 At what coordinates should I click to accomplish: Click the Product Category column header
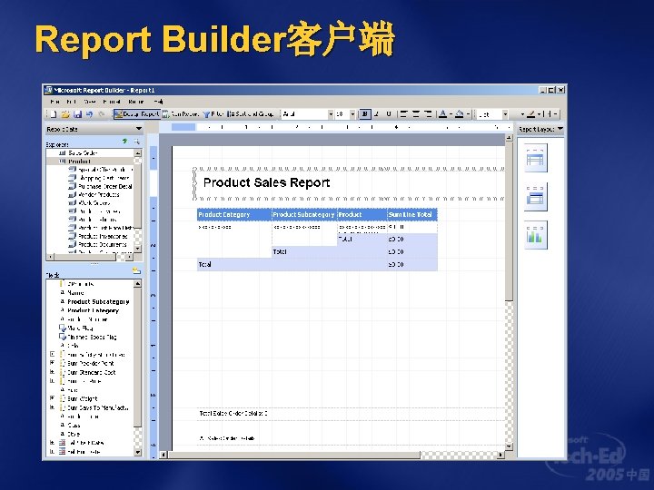(x=234, y=214)
